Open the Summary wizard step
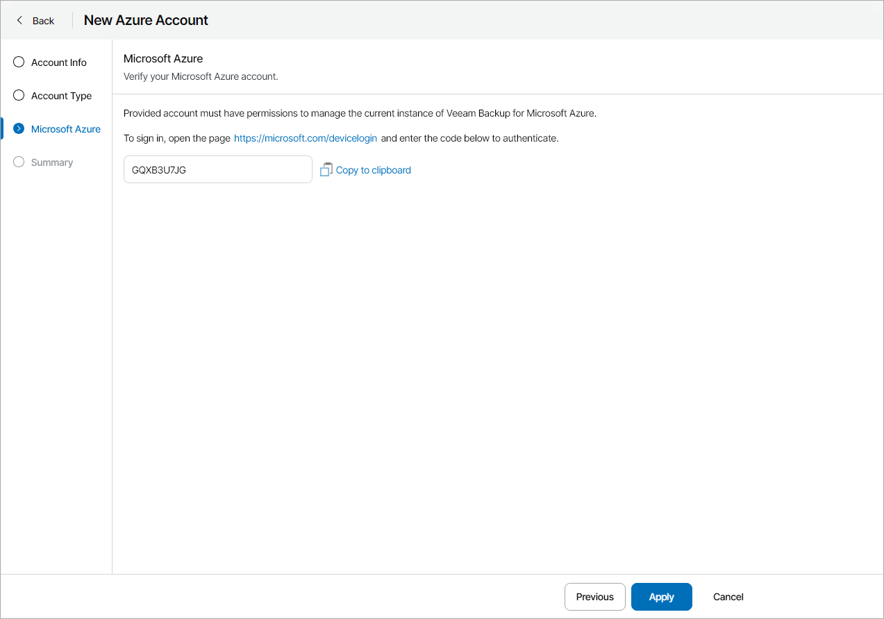 pos(51,162)
